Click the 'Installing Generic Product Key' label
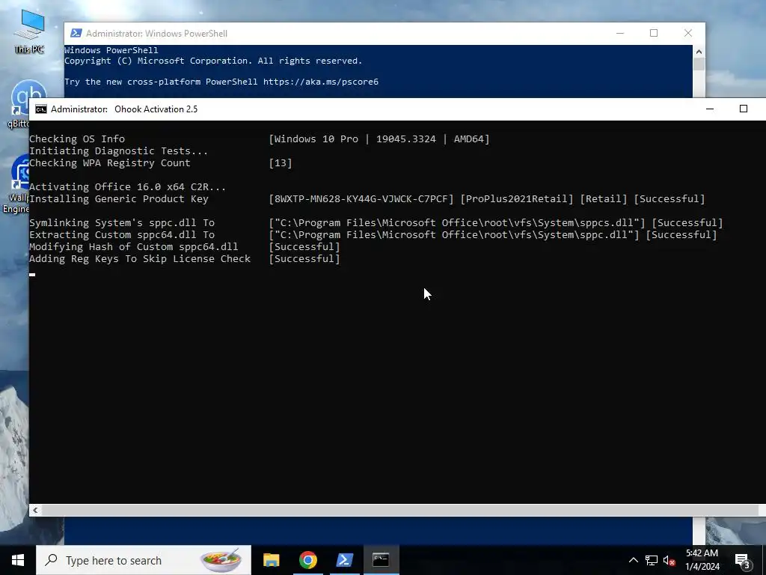Screen dimensions: 766x575 coord(119,199)
